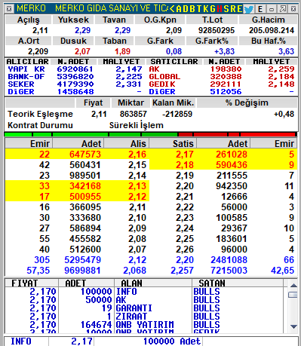Open the Twitter bird icon
The image size is (301, 346).
click(x=249, y=9)
